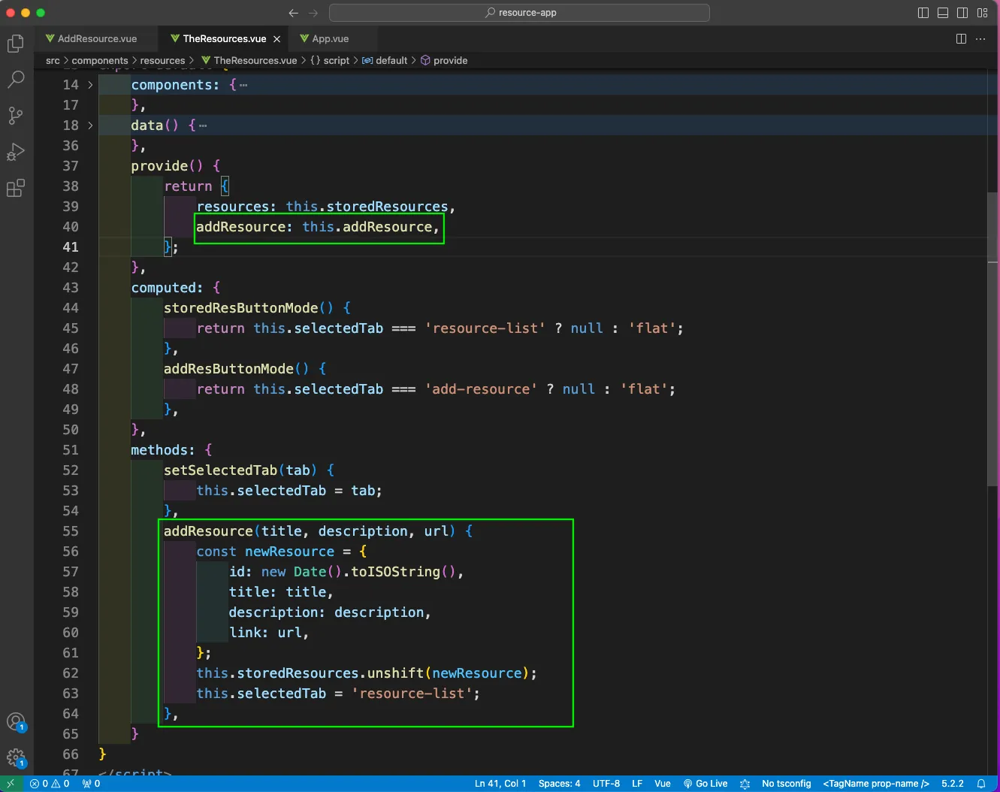Screen dimensions: 1000x792
Task: Click 'storedResButtonMode' on line 44
Action: pos(240,307)
